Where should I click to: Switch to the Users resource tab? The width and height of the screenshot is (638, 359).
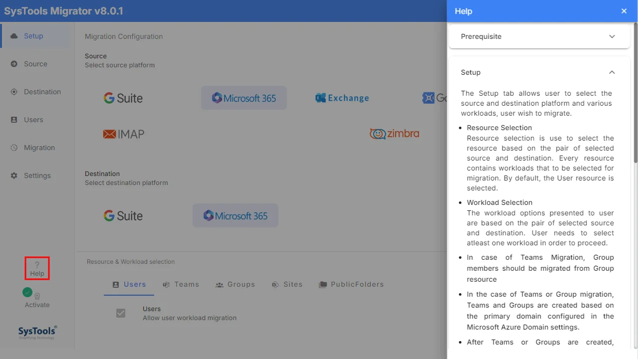click(129, 285)
